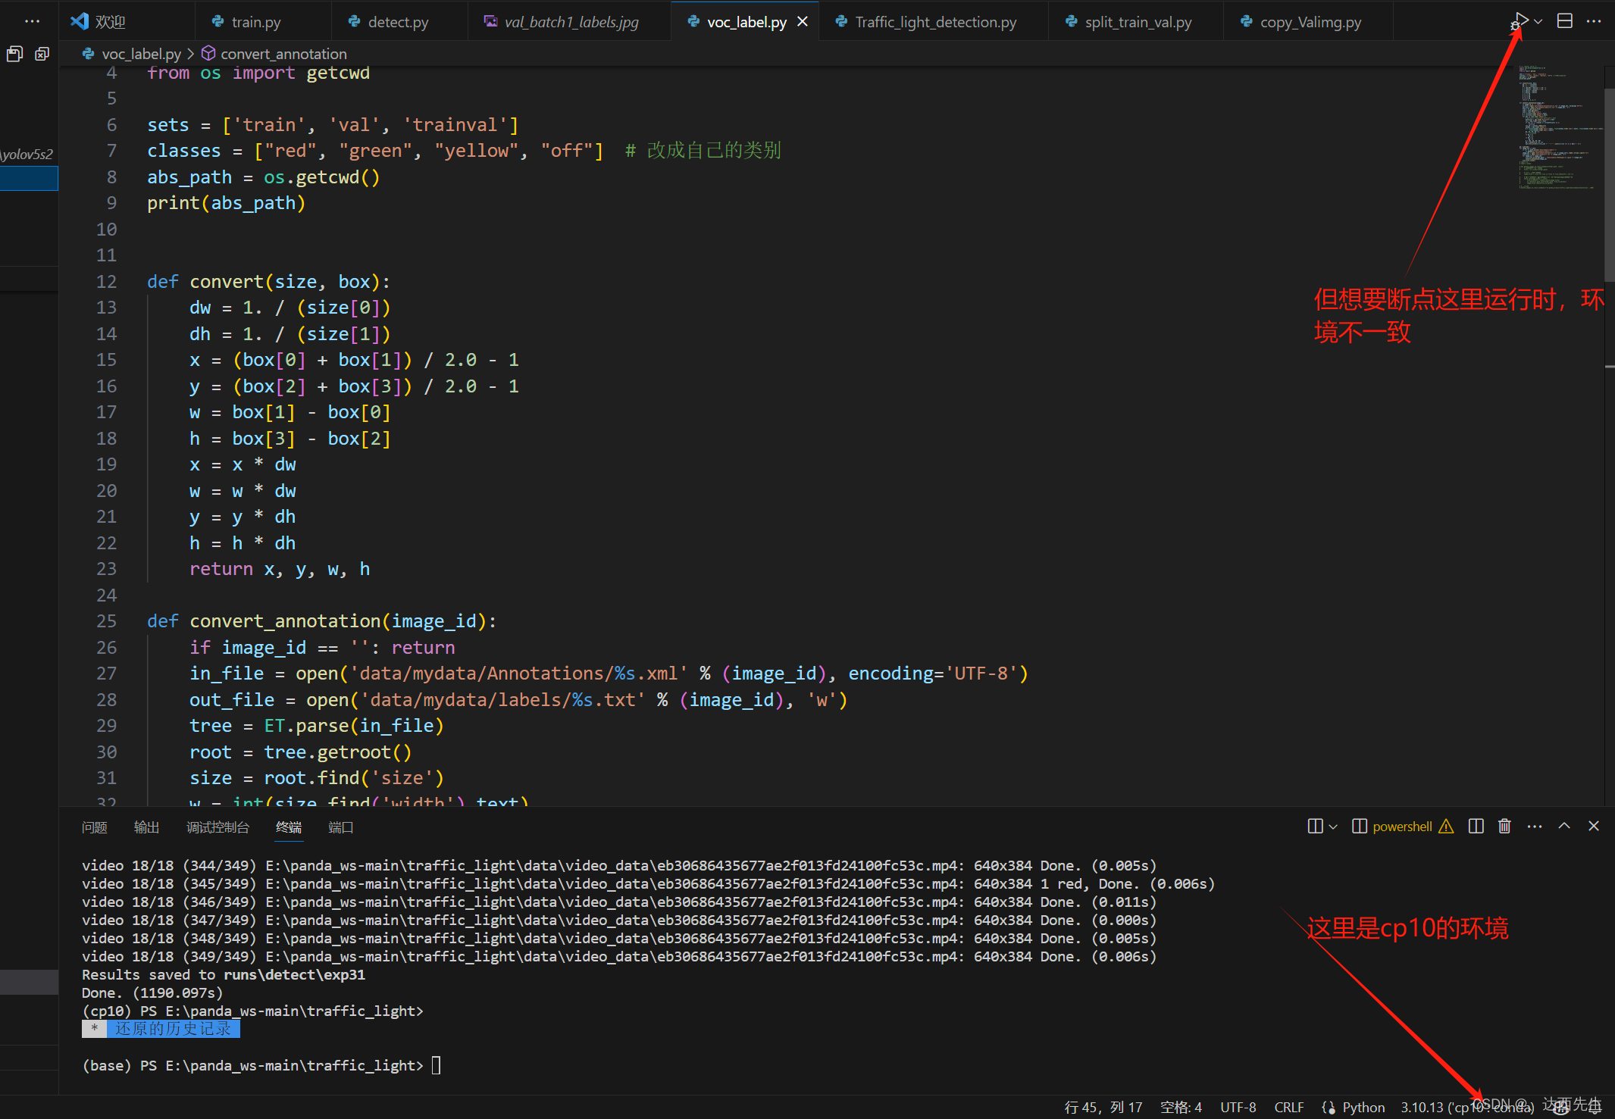Expand the convert_annotation breadcrumb
Image resolution: width=1615 pixels, height=1119 pixels.
point(283,54)
